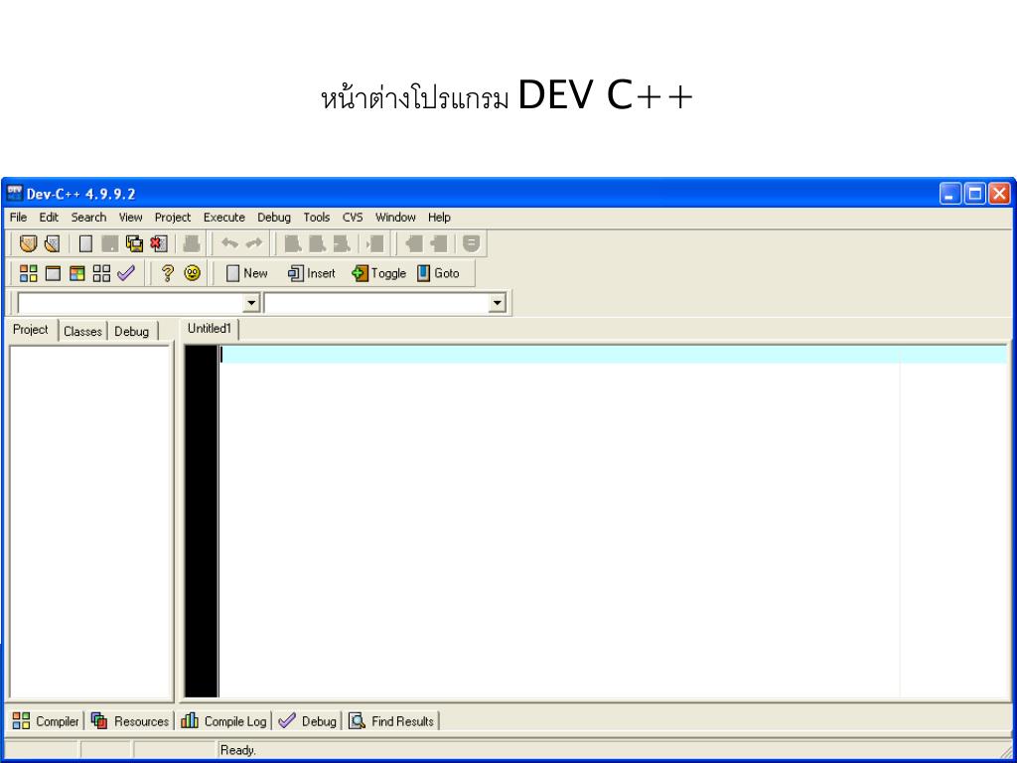
Task: Click the Save All double-floppy icon
Action: [x=134, y=244]
